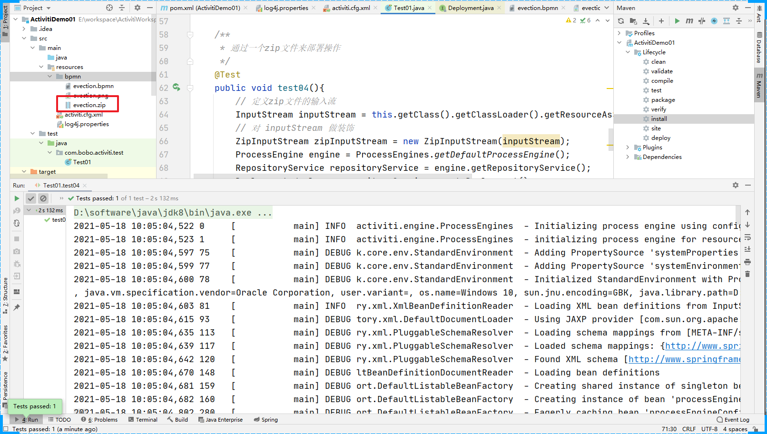Show hidden editor tabs dropdown

click(607, 8)
